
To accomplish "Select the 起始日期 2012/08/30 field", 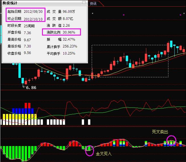I will click(x=25, y=12).
